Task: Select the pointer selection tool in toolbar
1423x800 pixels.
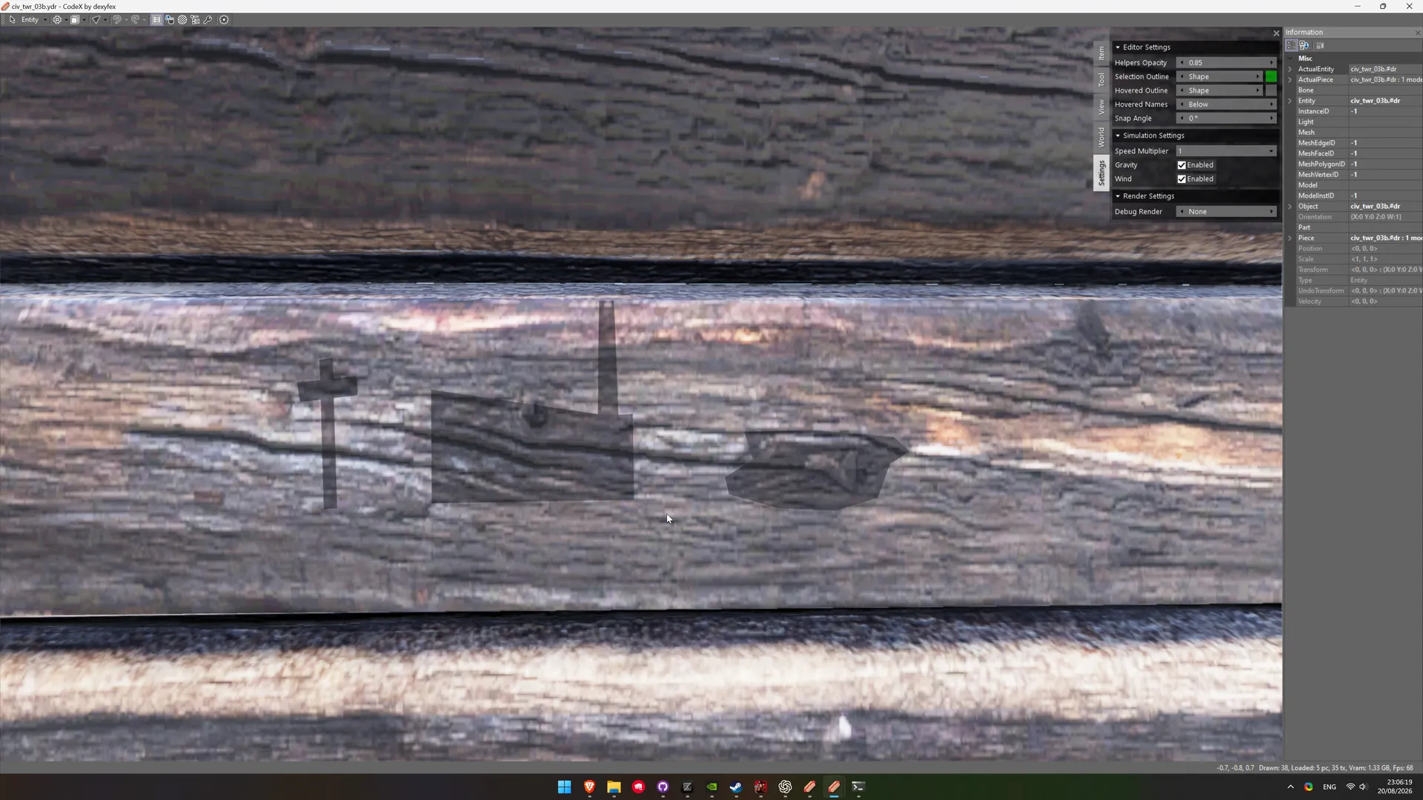Action: tap(12, 20)
